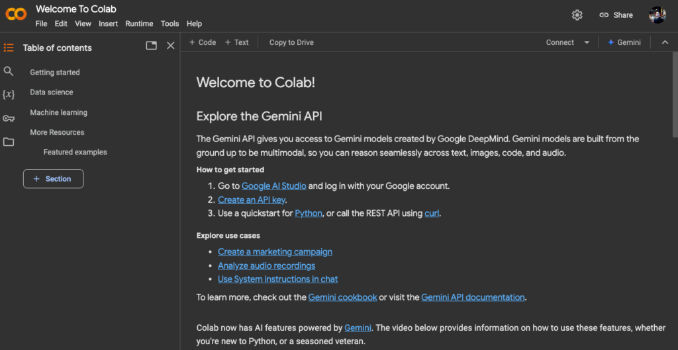Open the Gemini API documentation link
Viewport: 678px width, 350px height.
pos(473,297)
